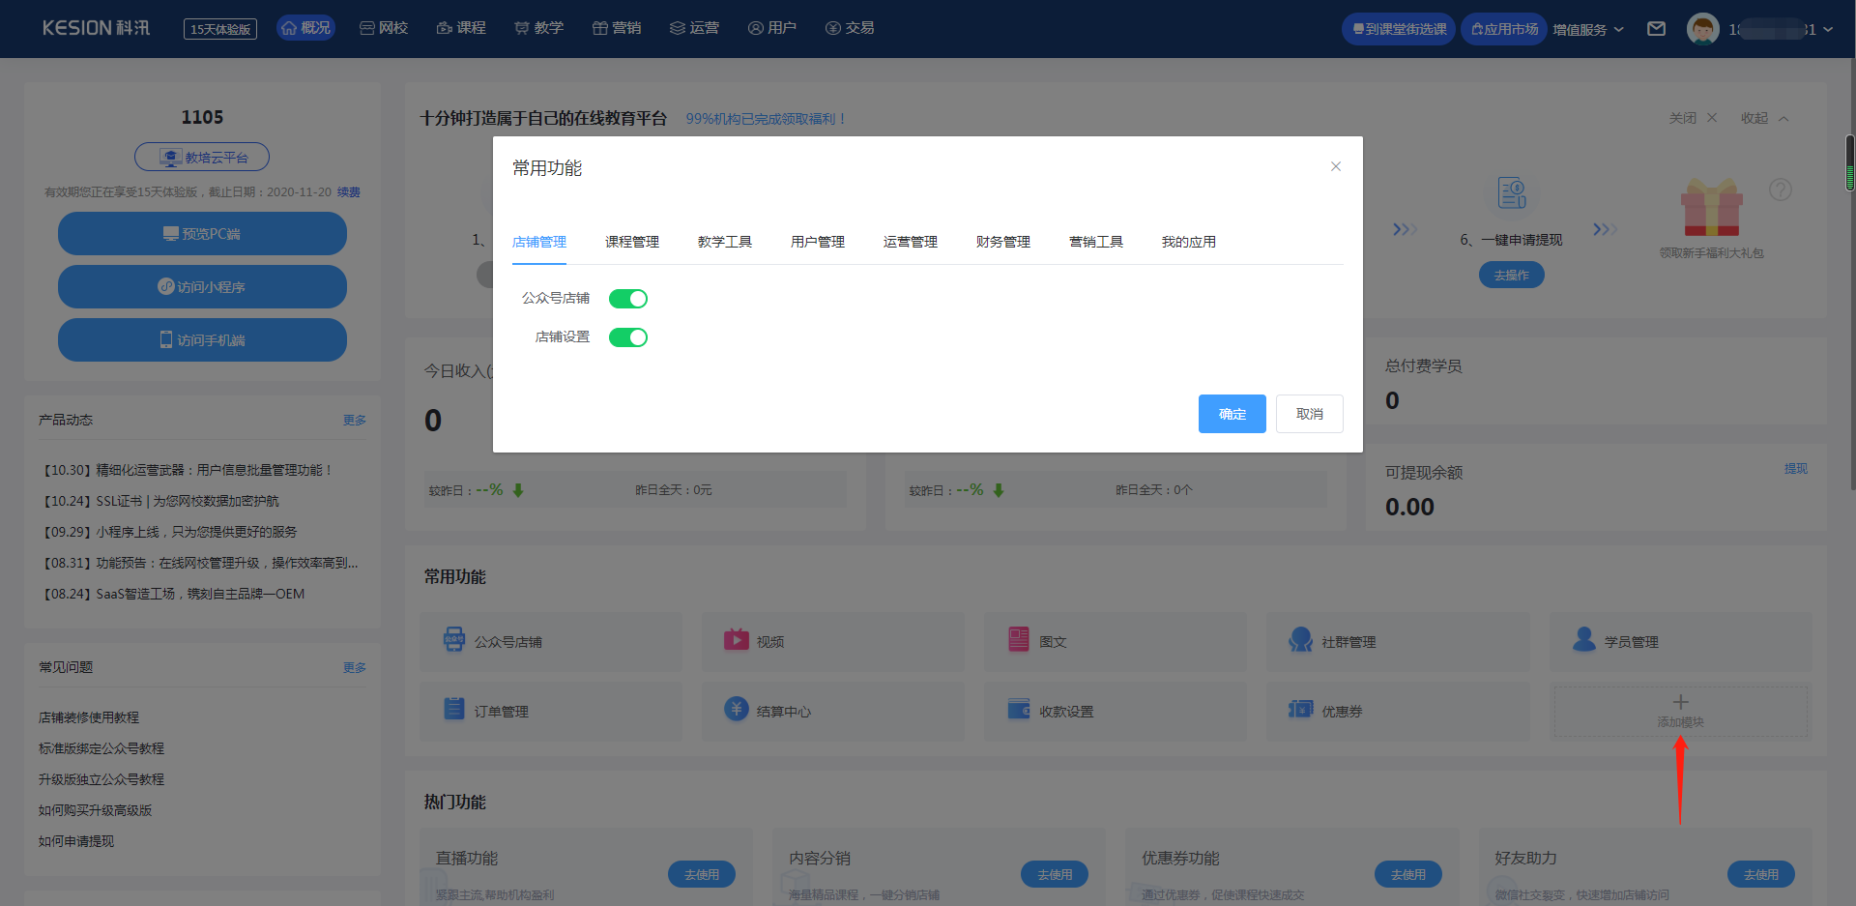1856x906 pixels.
Task: Open news item 【10.30】精细化运营武器
Action: tap(188, 470)
